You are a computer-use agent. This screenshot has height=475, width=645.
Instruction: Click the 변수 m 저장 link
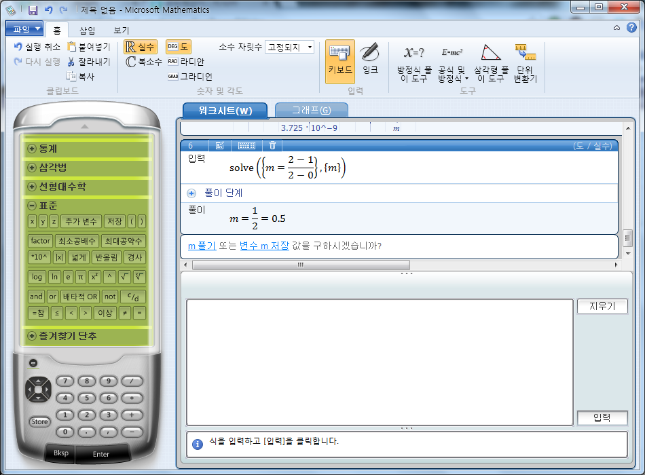(x=265, y=246)
